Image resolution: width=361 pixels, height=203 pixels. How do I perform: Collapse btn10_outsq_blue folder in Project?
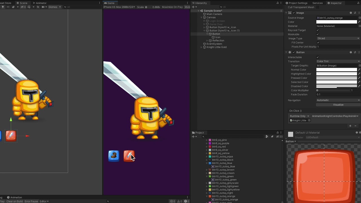[x=207, y=163]
